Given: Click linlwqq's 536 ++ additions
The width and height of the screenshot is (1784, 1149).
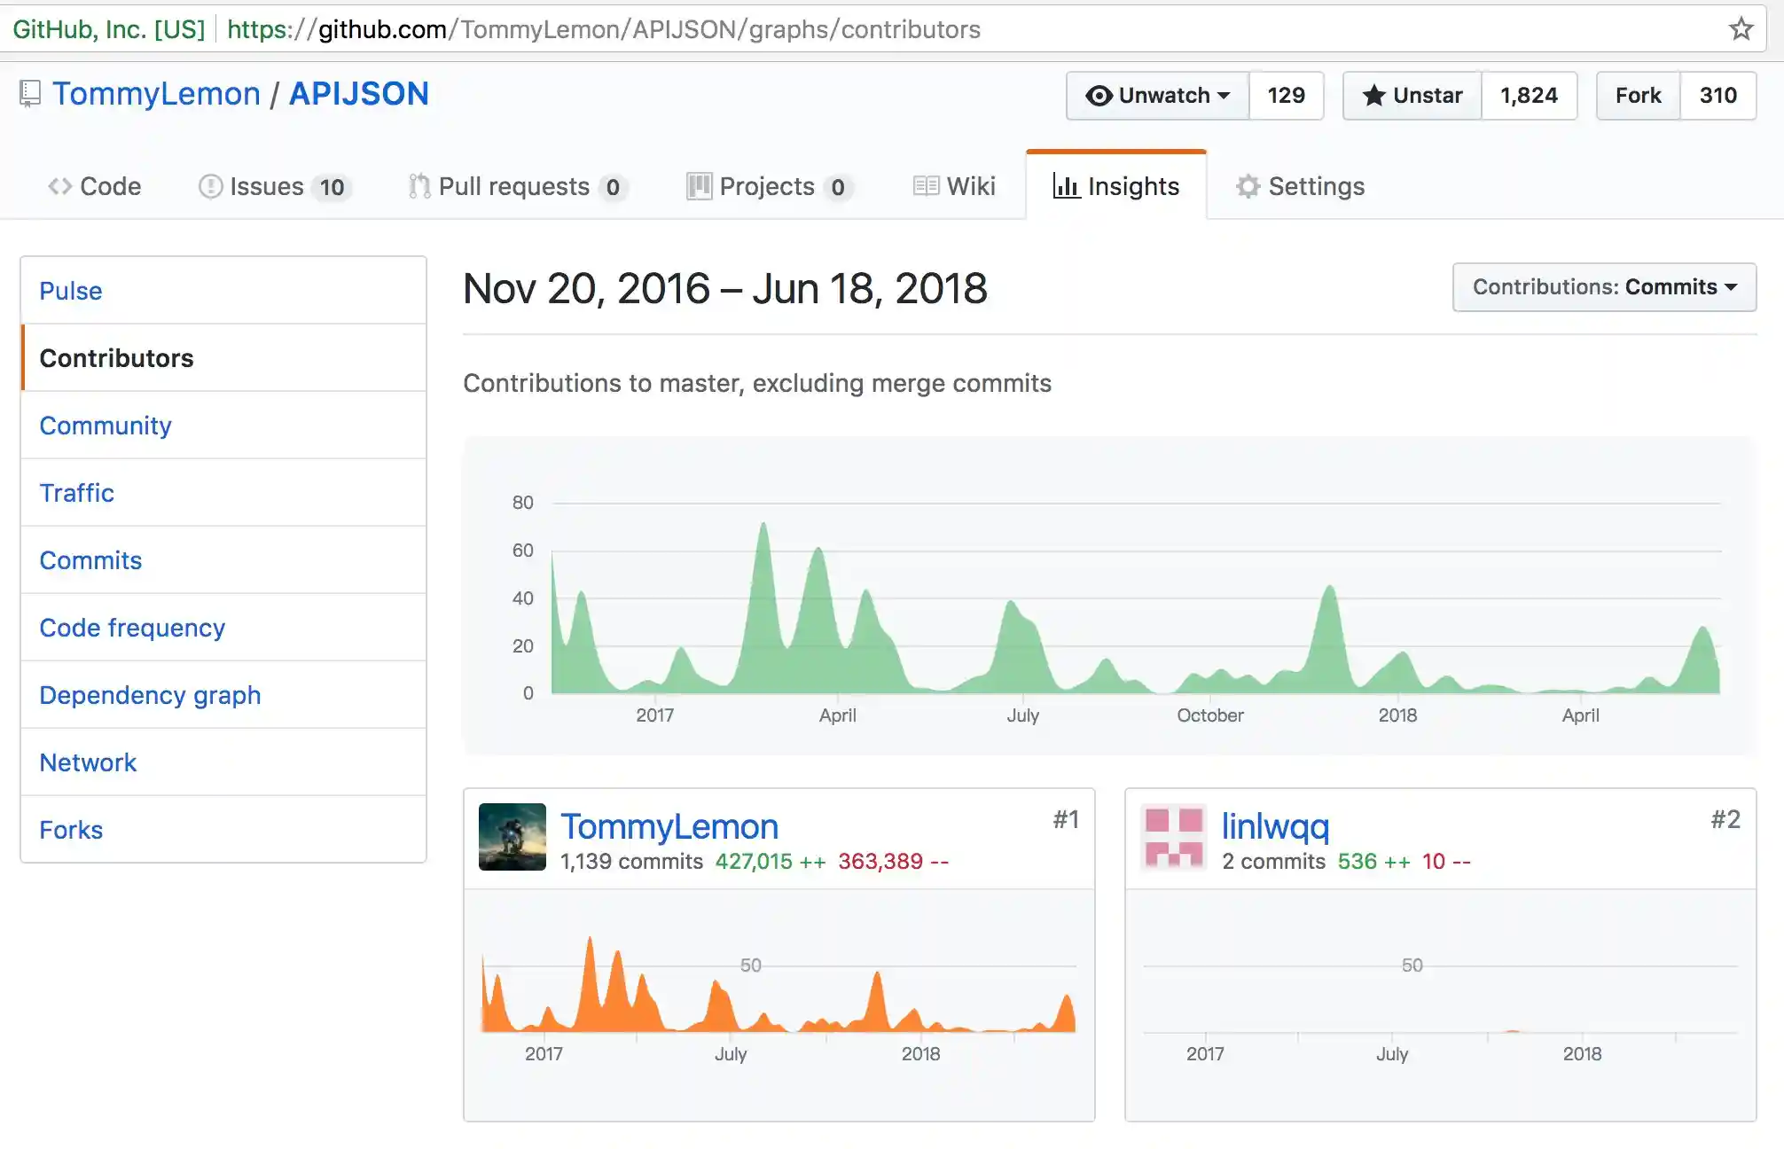Looking at the screenshot, I should 1373,862.
